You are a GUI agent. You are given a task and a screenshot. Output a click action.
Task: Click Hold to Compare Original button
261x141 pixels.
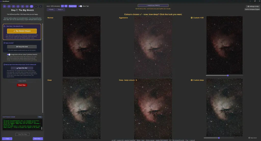click(252, 9)
